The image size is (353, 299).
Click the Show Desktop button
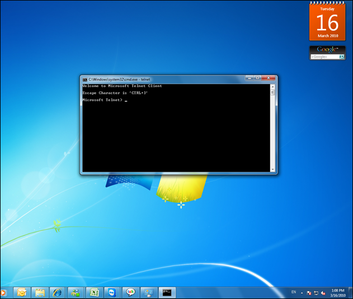(x=351, y=293)
